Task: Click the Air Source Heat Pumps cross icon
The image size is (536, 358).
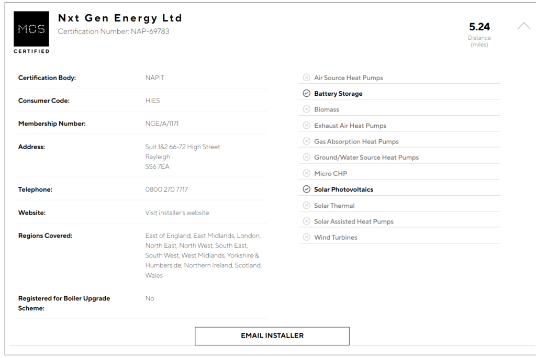Action: pyautogui.click(x=307, y=77)
